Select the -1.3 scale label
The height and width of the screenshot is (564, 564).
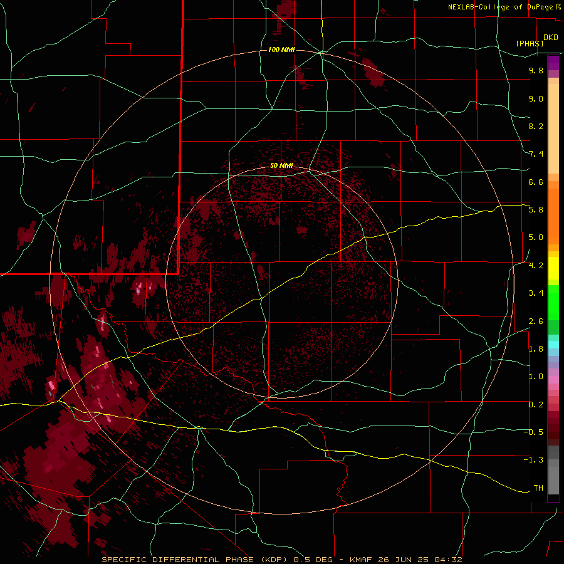(x=533, y=460)
